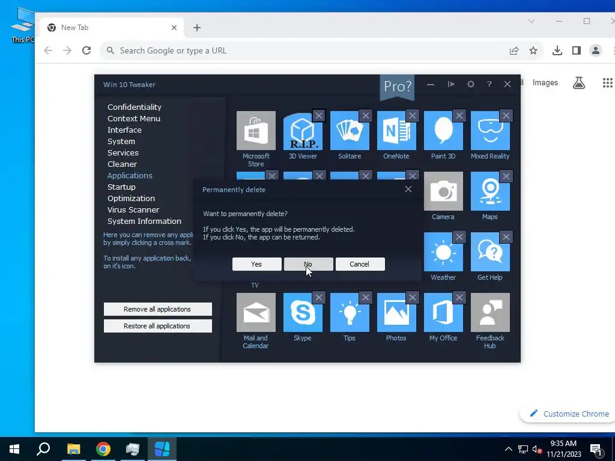Open a new Chrome tab
The width and height of the screenshot is (615, 461).
pos(197,28)
